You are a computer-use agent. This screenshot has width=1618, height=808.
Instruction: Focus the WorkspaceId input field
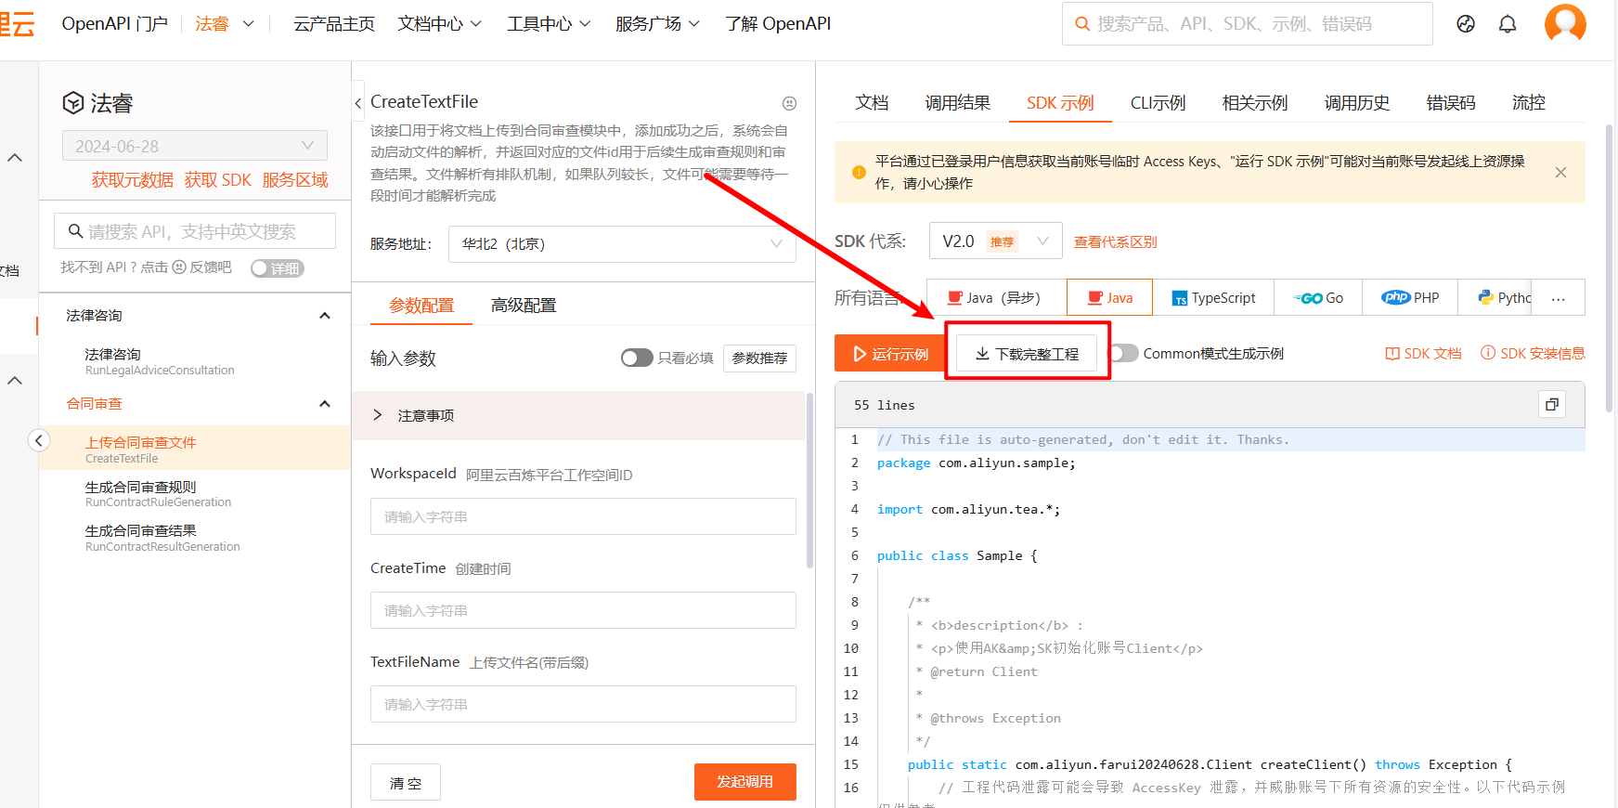pyautogui.click(x=583, y=516)
